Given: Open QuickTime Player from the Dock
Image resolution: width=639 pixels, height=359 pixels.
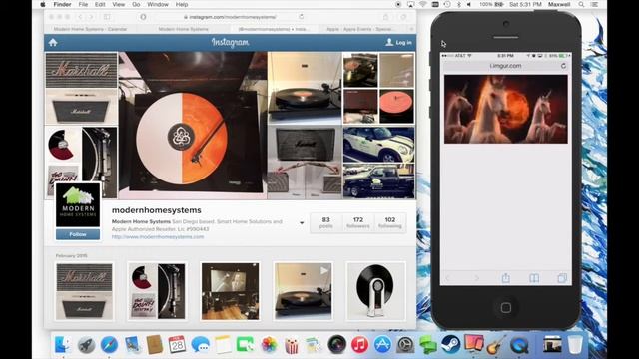Looking at the screenshot, I should pos(519,345).
